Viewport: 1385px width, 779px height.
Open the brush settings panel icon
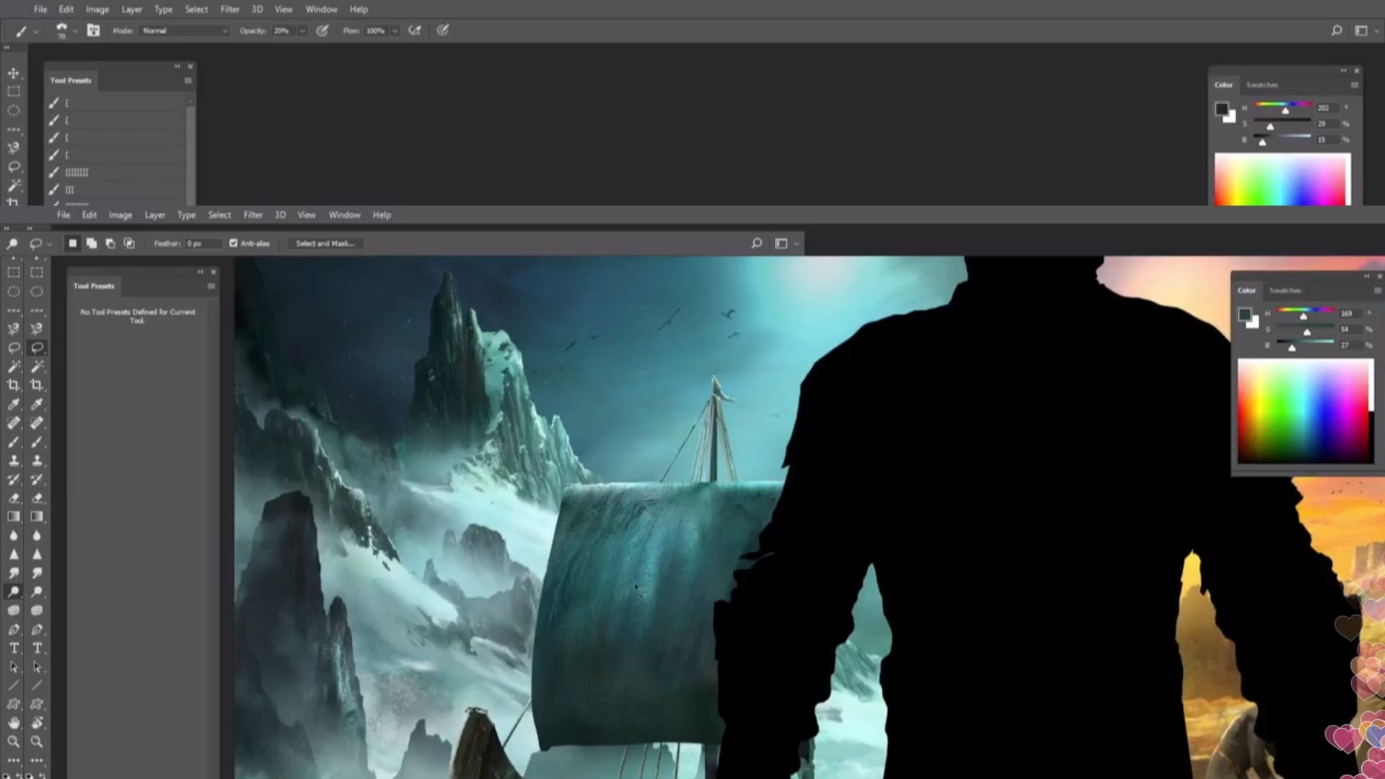pyautogui.click(x=94, y=30)
